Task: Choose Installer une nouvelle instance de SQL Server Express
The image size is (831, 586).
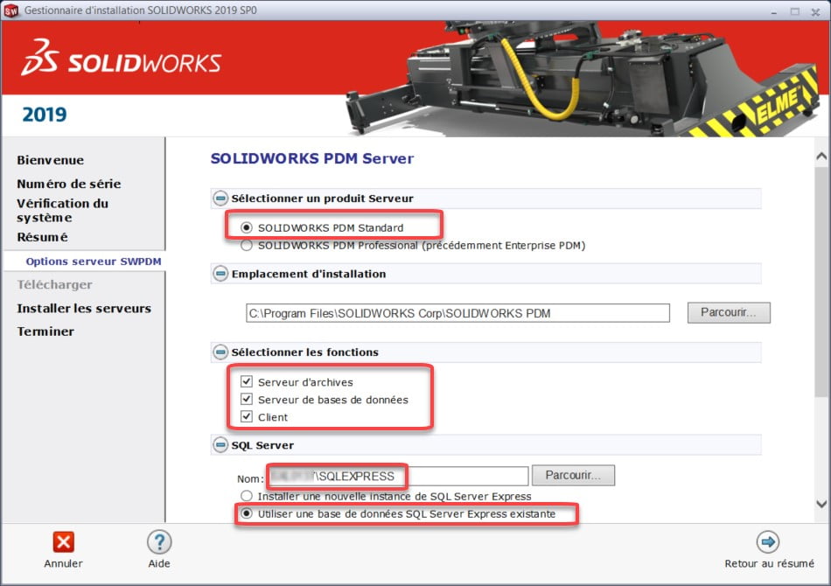Action: tap(247, 496)
